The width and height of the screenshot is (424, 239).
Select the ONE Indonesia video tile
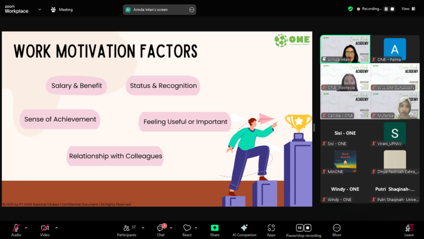click(x=345, y=77)
